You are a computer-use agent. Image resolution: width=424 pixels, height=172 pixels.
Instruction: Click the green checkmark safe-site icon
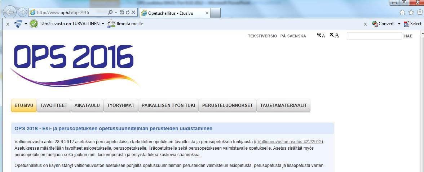click(34, 24)
